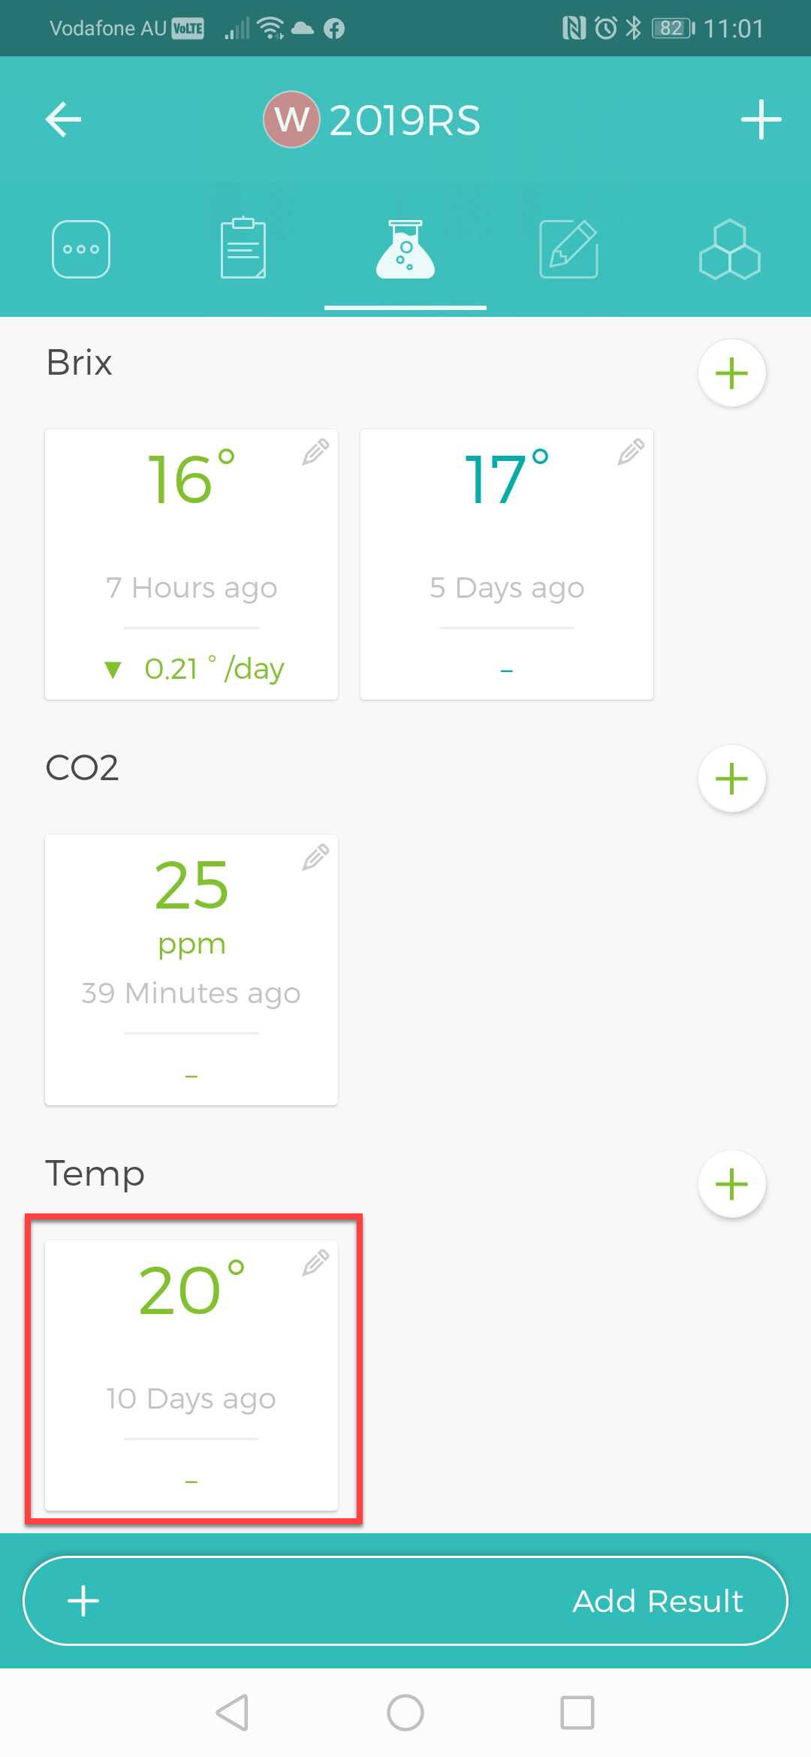Tap the Add Result button
This screenshot has width=811, height=1757.
[405, 1601]
